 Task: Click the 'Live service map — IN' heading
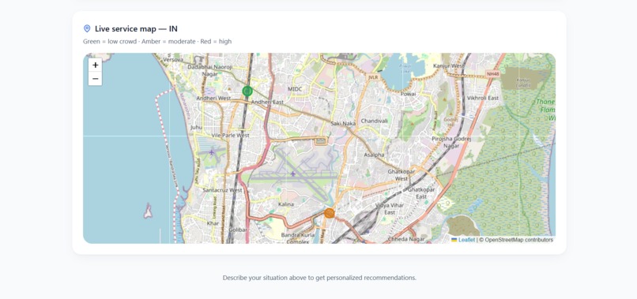136,29
